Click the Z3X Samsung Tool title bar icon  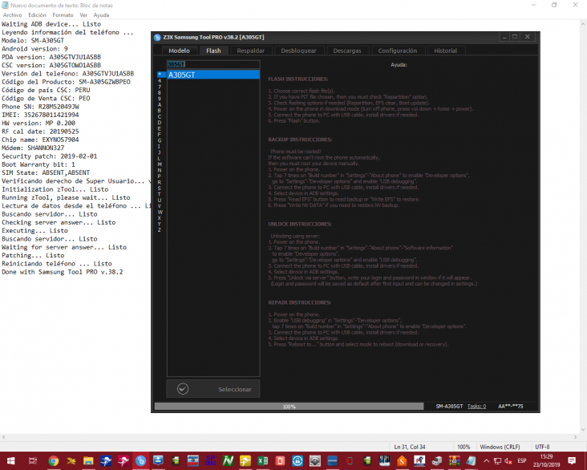157,37
